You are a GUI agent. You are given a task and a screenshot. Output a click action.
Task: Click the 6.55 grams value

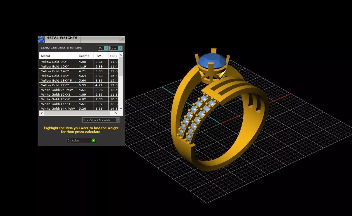coord(82,85)
